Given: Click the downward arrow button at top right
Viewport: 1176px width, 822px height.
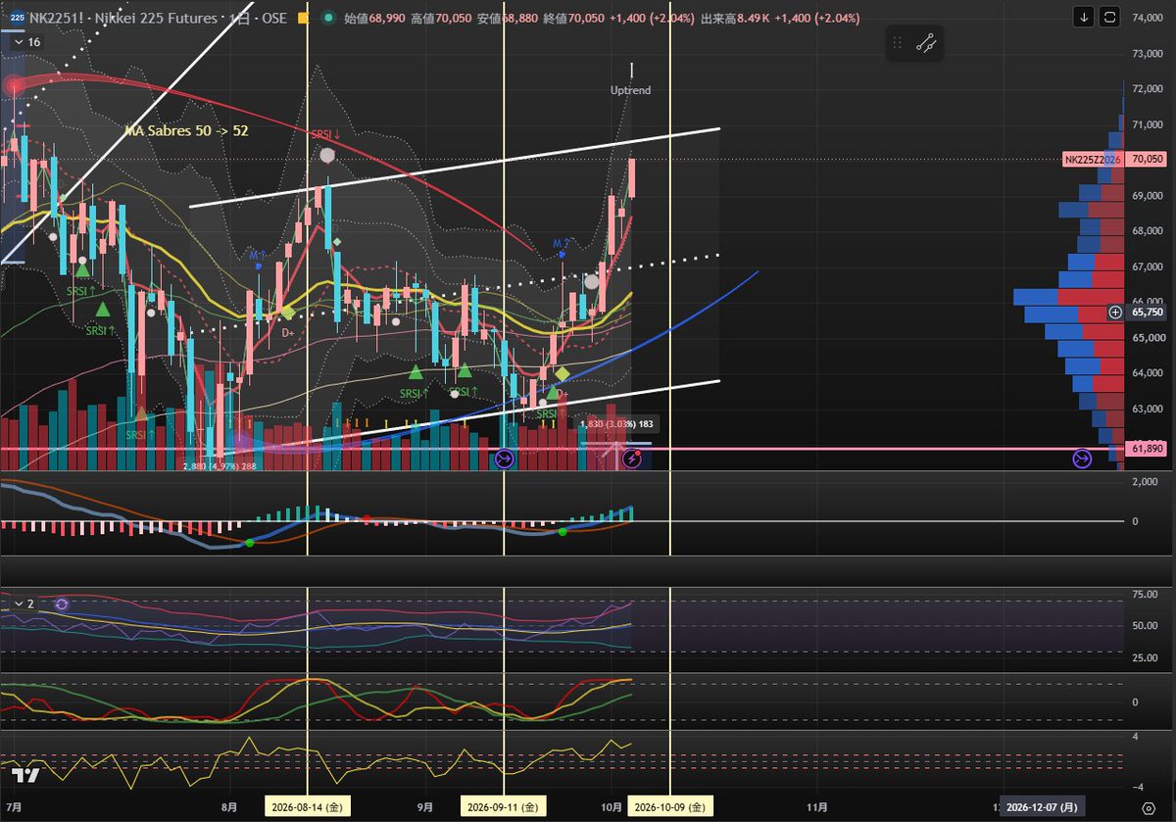Looking at the screenshot, I should 1084,17.
